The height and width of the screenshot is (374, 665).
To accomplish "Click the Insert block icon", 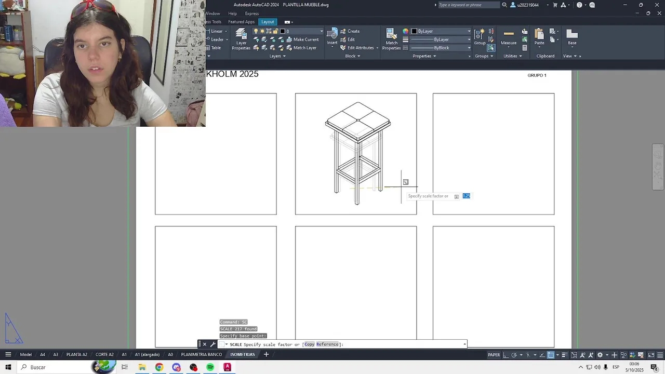I will pyautogui.click(x=332, y=37).
